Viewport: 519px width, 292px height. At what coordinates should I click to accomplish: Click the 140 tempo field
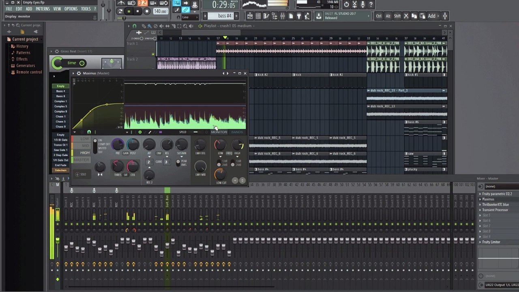coord(161,11)
